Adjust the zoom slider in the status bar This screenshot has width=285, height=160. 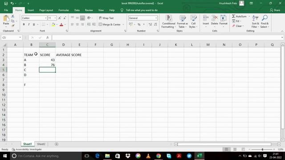pyautogui.click(x=262, y=149)
